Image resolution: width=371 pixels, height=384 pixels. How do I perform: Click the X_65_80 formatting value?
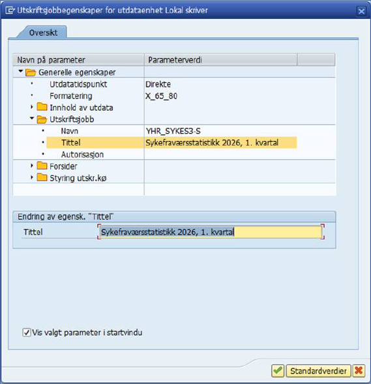pos(161,96)
